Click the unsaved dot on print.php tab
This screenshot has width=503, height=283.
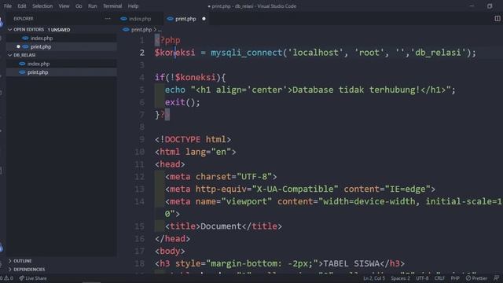pos(204,19)
